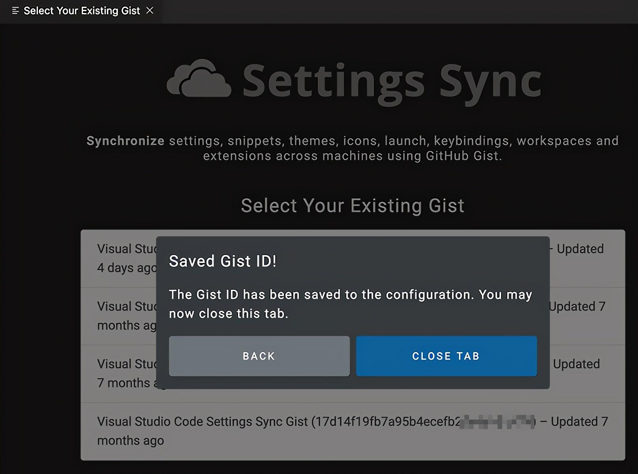Click the Saved Gist ID! dialog title
This screenshot has height=474, width=638.
click(x=223, y=261)
